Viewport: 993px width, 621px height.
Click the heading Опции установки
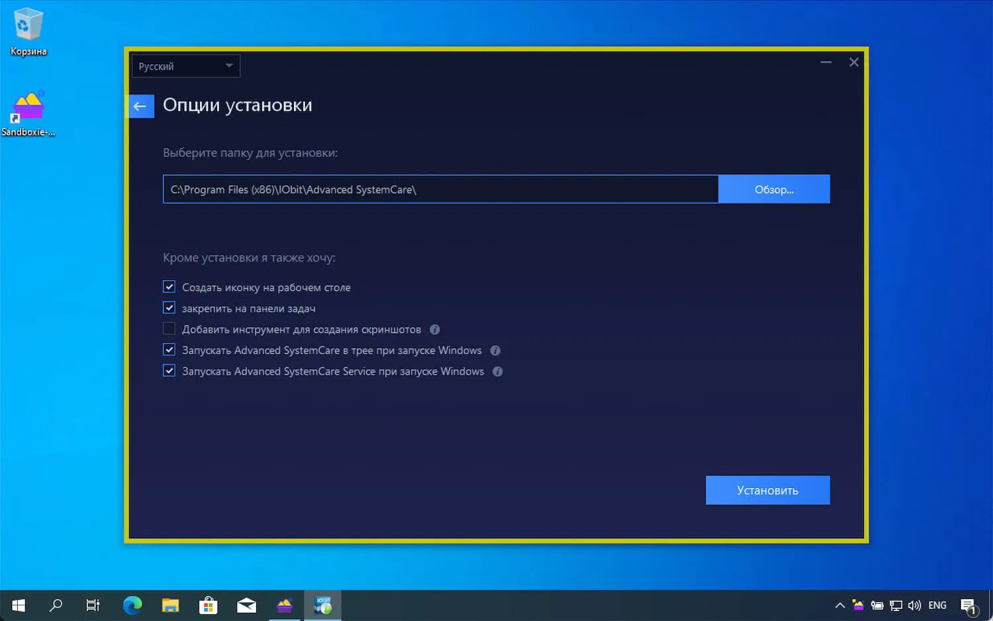pos(238,105)
